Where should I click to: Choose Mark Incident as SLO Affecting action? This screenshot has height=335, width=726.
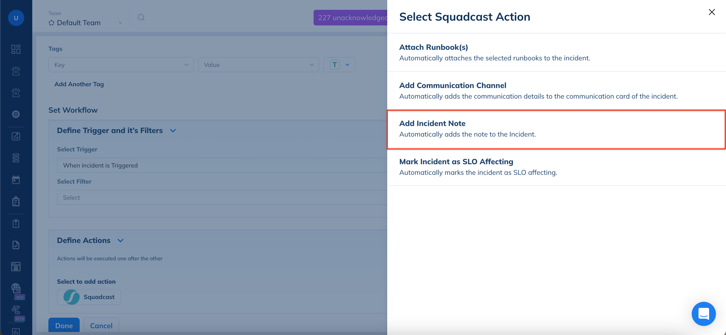(x=556, y=167)
